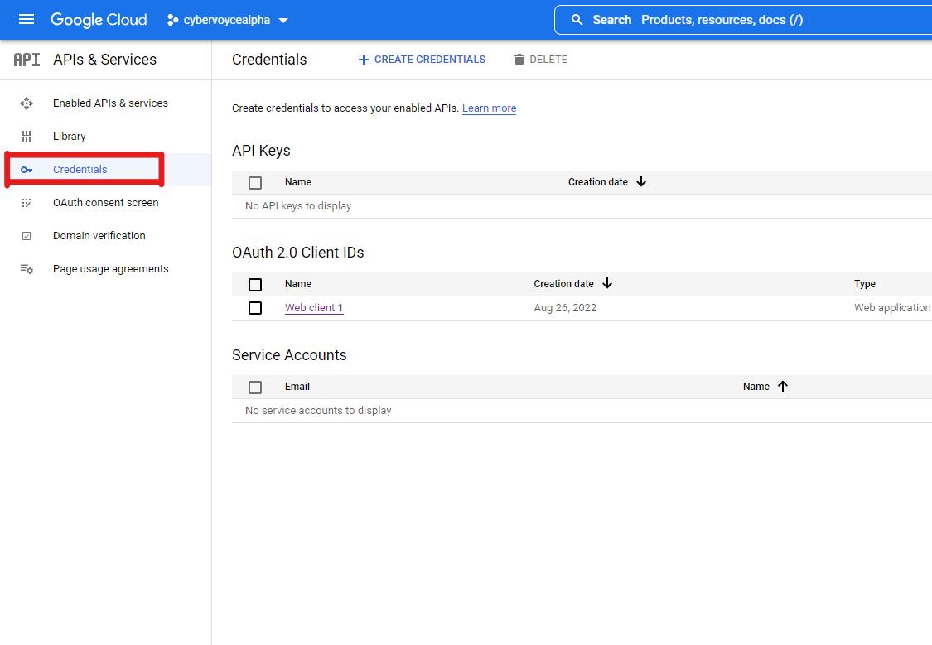Open the Web client 1 link
This screenshot has height=645, width=932.
(x=313, y=307)
